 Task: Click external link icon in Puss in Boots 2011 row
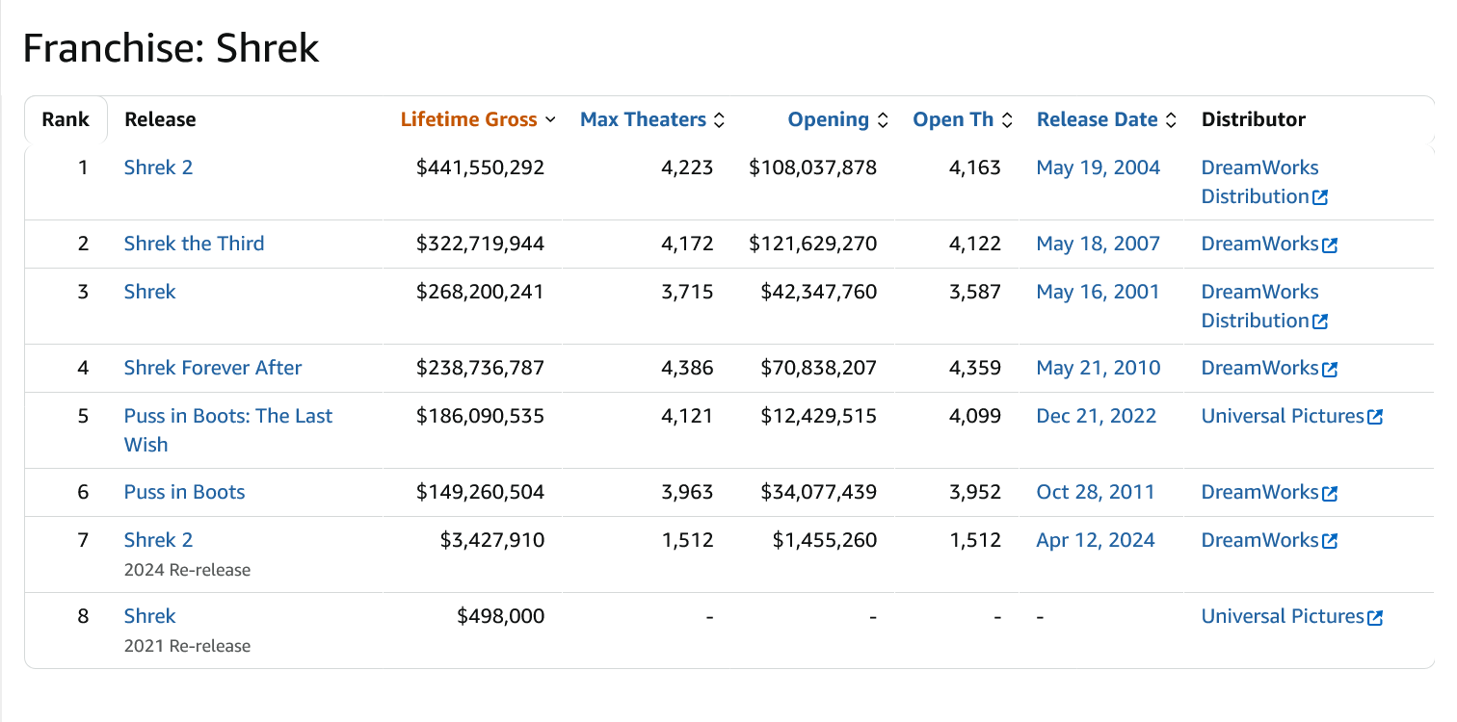coord(1330,493)
